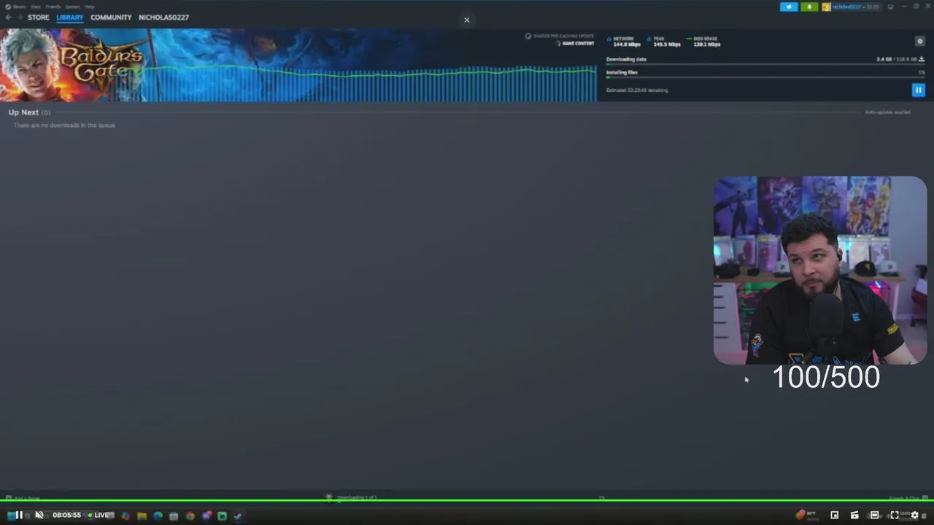Close the overlay with the X button
This screenshot has width=934, height=525.
(467, 20)
